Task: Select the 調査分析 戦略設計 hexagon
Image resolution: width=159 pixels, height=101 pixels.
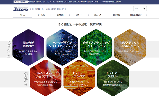Action: tap(28, 47)
